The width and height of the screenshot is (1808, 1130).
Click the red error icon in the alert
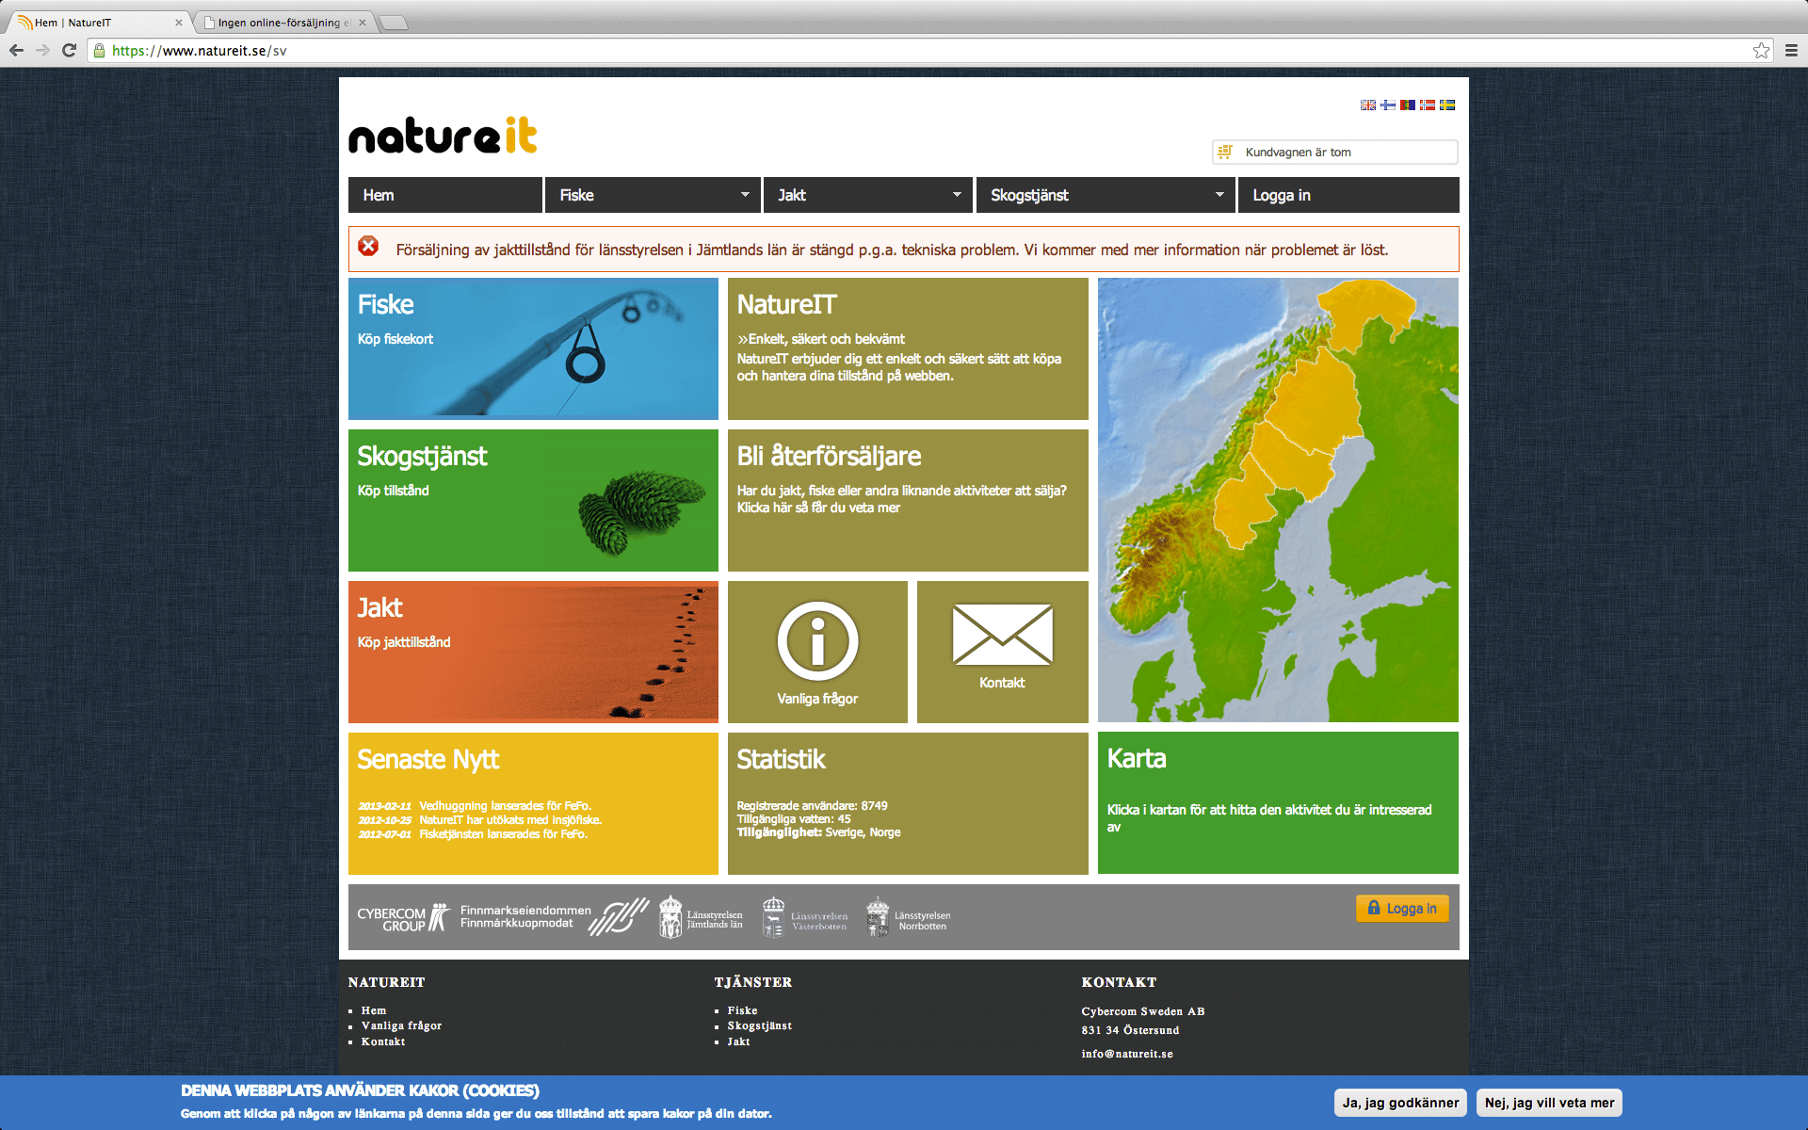368,246
